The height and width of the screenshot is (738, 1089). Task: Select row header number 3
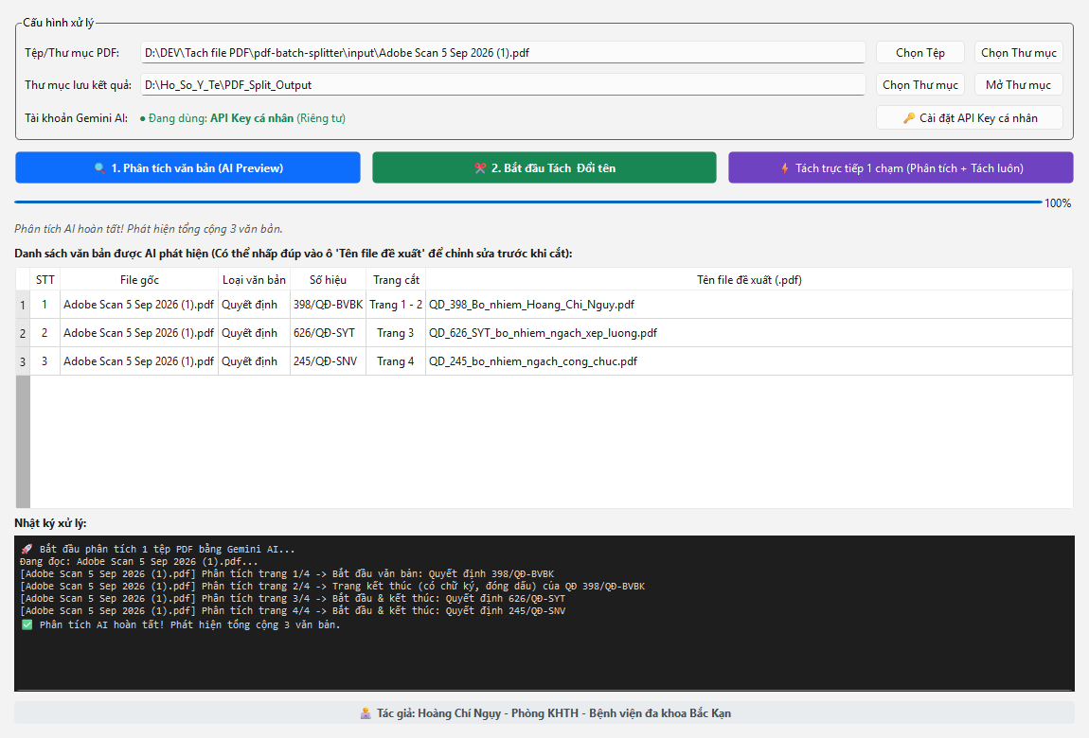(23, 361)
